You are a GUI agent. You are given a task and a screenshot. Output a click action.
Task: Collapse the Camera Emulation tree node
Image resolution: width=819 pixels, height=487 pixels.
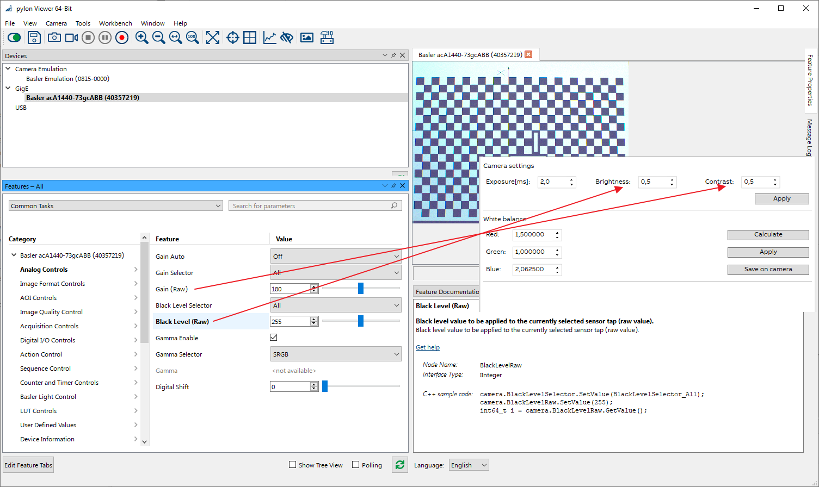[8, 68]
